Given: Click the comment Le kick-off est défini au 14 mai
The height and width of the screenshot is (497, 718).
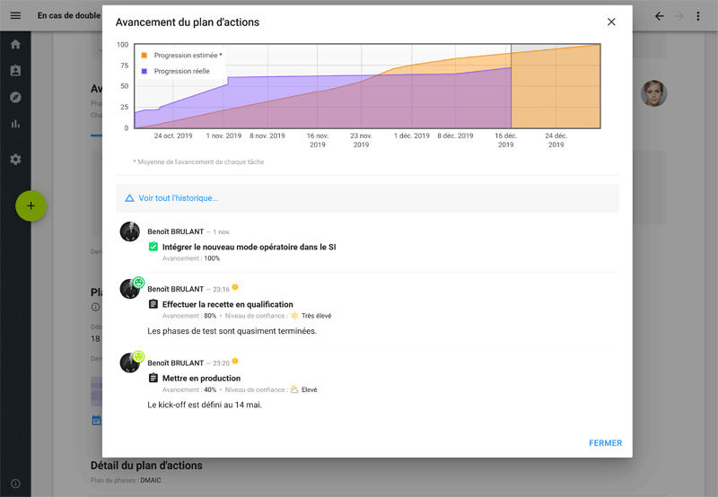Looking at the screenshot, I should [205, 405].
